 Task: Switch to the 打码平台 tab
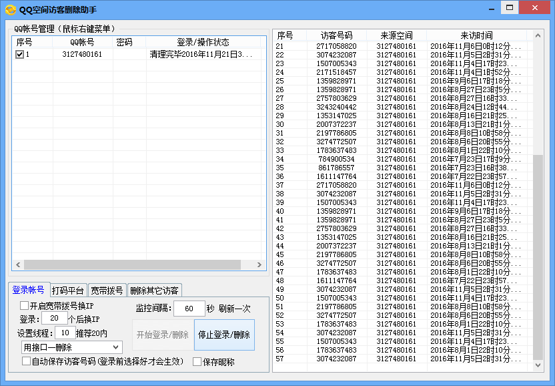point(68,291)
